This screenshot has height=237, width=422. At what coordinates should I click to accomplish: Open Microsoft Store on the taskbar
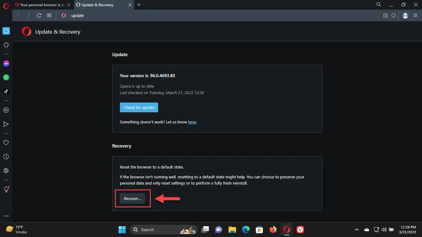pyautogui.click(x=260, y=230)
